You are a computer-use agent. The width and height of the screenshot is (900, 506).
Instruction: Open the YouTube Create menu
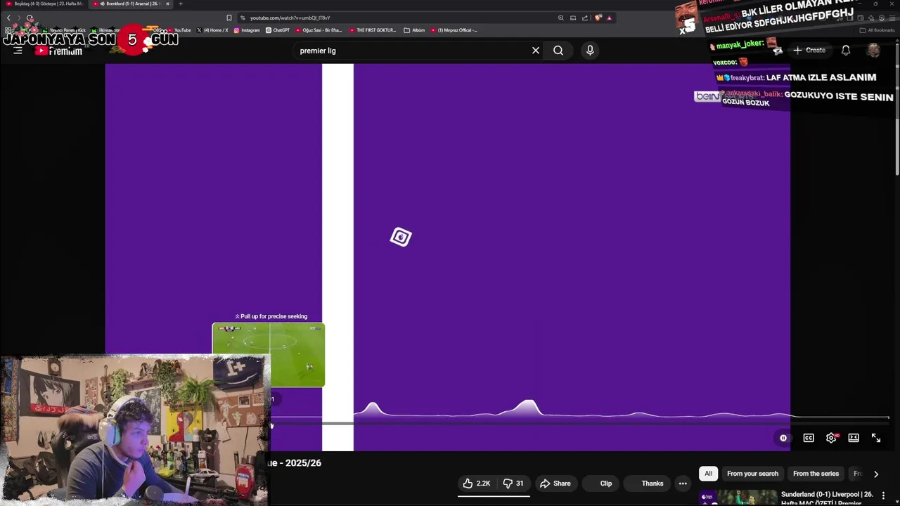pyautogui.click(x=809, y=50)
